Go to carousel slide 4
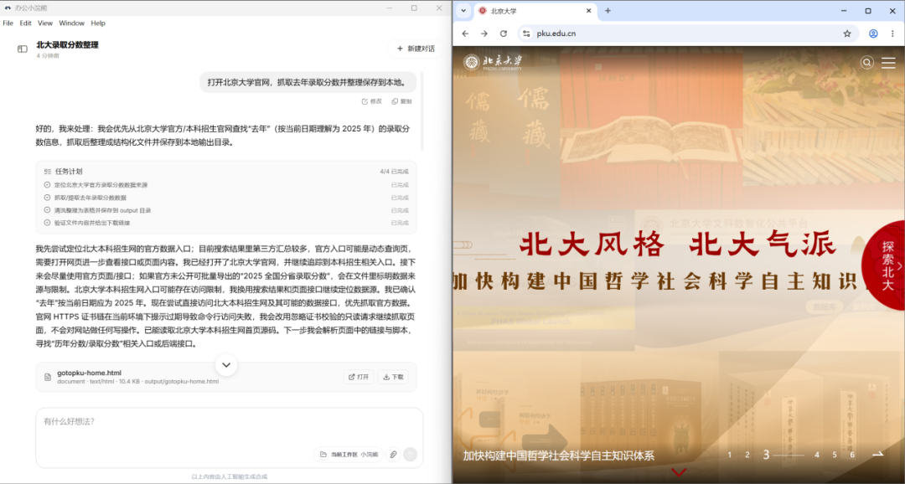Image resolution: width=905 pixels, height=484 pixels. coord(817,456)
